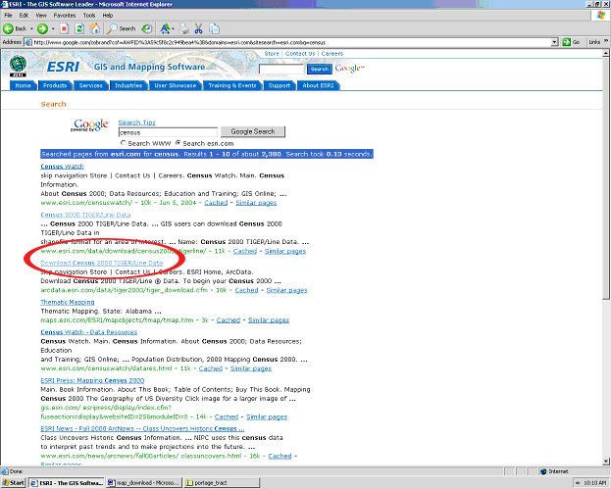Switch to the portage_tract taskbar window

pyautogui.click(x=222, y=483)
